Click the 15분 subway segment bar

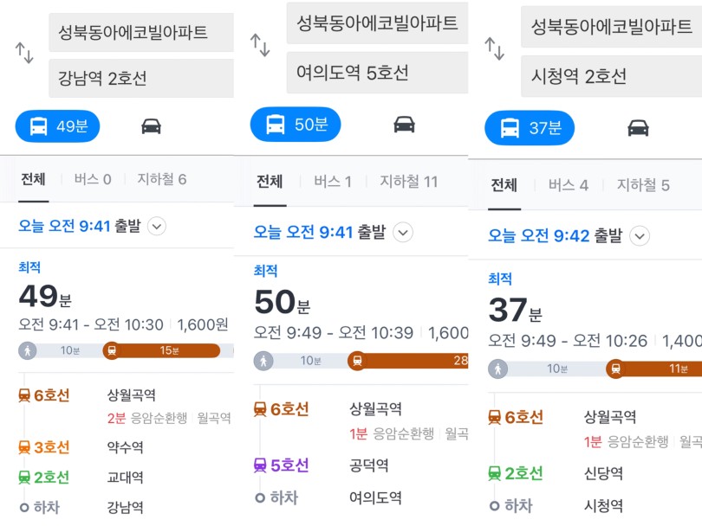(162, 350)
